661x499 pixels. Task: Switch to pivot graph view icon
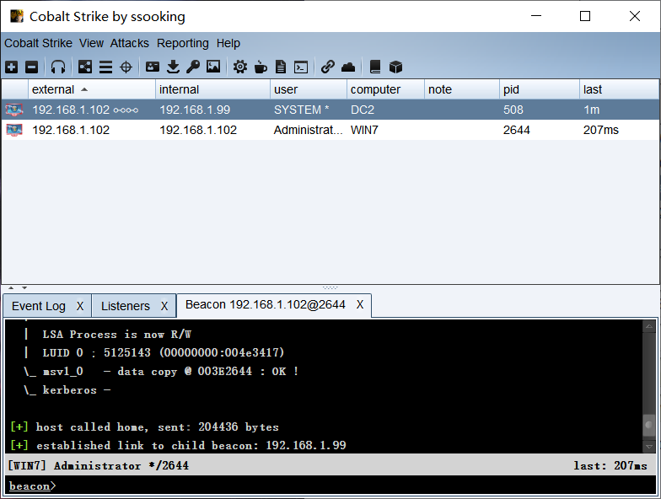(84, 67)
